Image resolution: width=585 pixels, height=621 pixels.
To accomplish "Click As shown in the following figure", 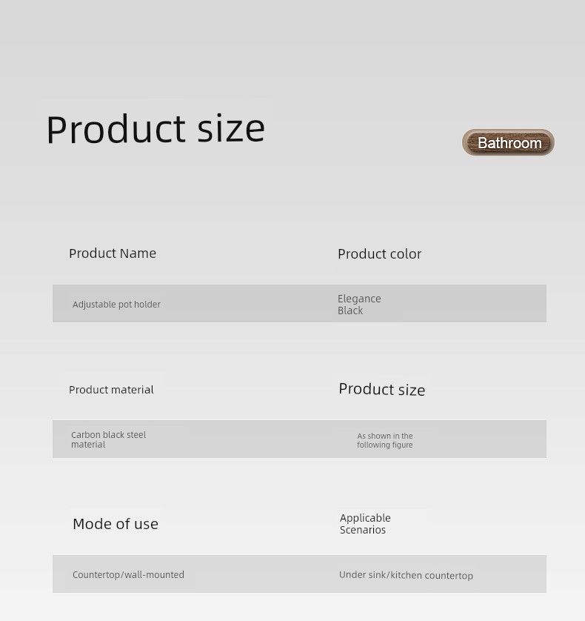I will 385,440.
